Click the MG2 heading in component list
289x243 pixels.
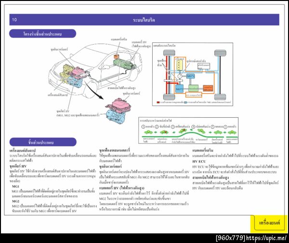tap(16, 201)
